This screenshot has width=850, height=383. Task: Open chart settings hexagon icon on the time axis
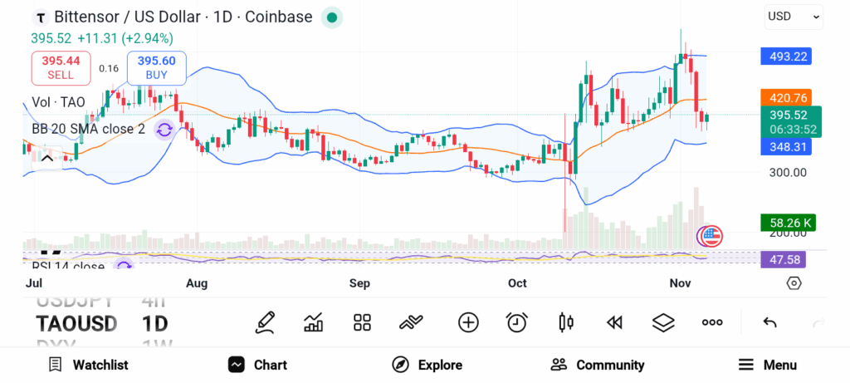(794, 283)
